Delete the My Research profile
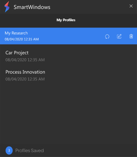 point(131,36)
